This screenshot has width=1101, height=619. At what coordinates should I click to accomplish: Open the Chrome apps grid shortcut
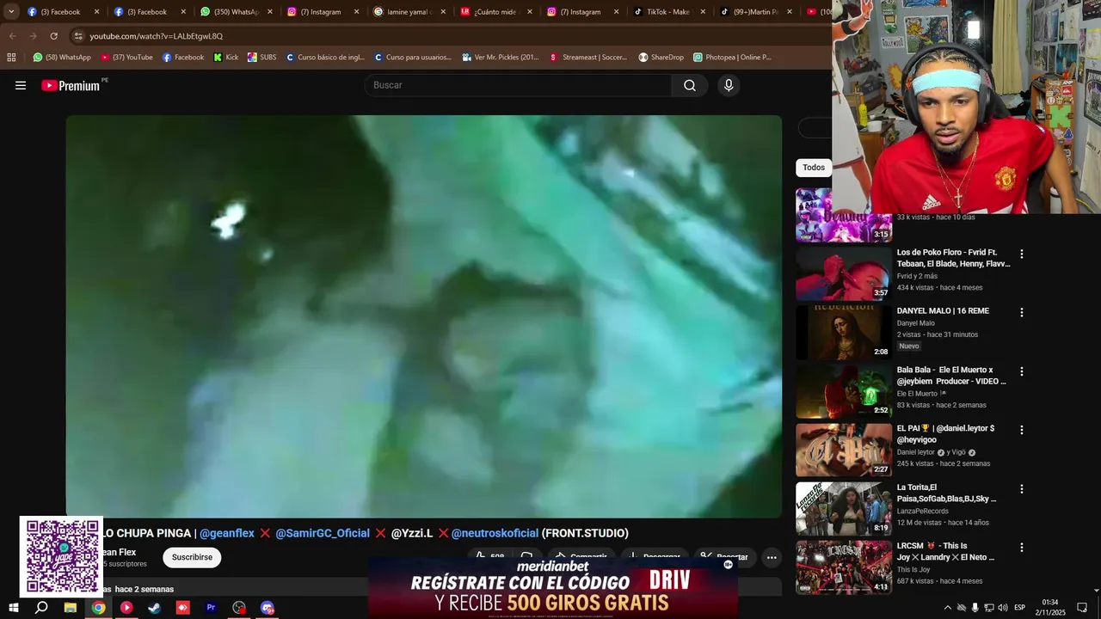tap(11, 58)
